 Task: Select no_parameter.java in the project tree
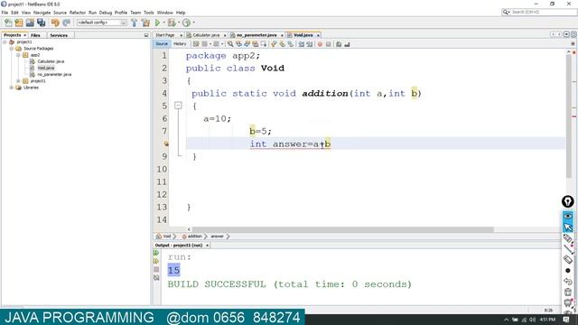54,74
